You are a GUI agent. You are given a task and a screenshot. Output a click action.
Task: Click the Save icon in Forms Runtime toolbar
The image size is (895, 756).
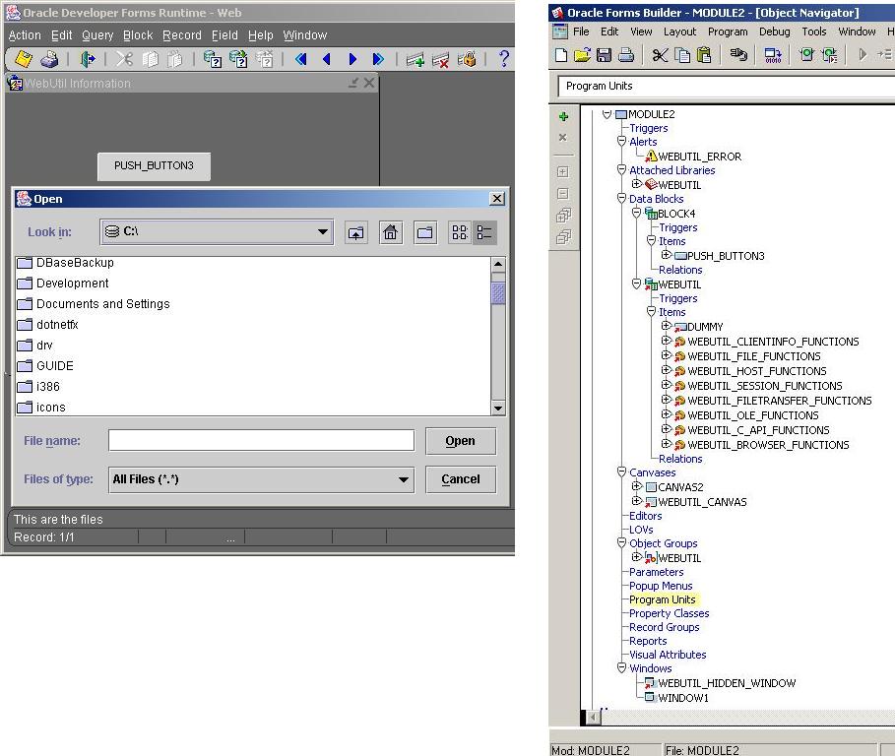tap(22, 59)
